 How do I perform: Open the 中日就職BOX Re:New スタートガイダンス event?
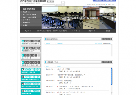pyautogui.click(x=76, y=86)
